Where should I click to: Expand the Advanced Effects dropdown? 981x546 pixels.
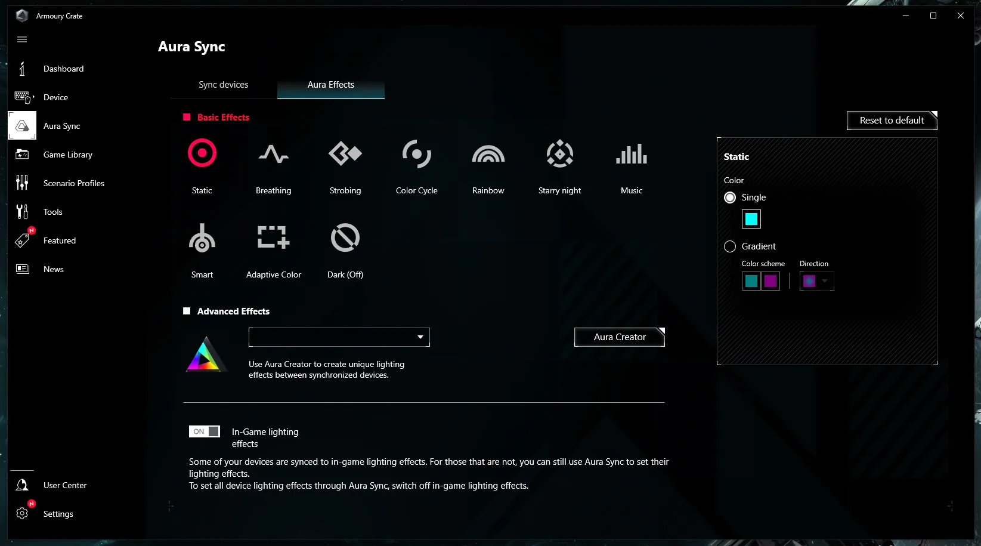(x=339, y=337)
